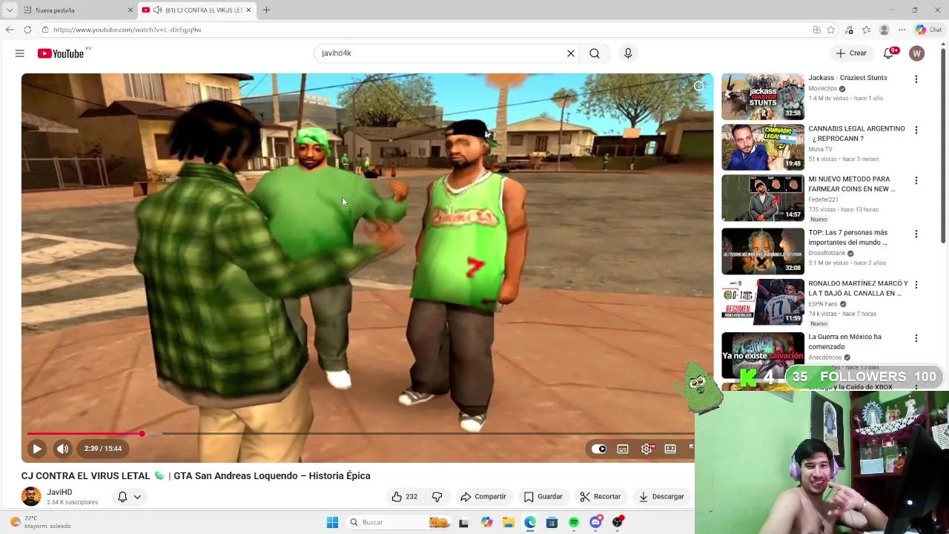Click the Recortar clip button
The width and height of the screenshot is (949, 534).
click(x=601, y=497)
